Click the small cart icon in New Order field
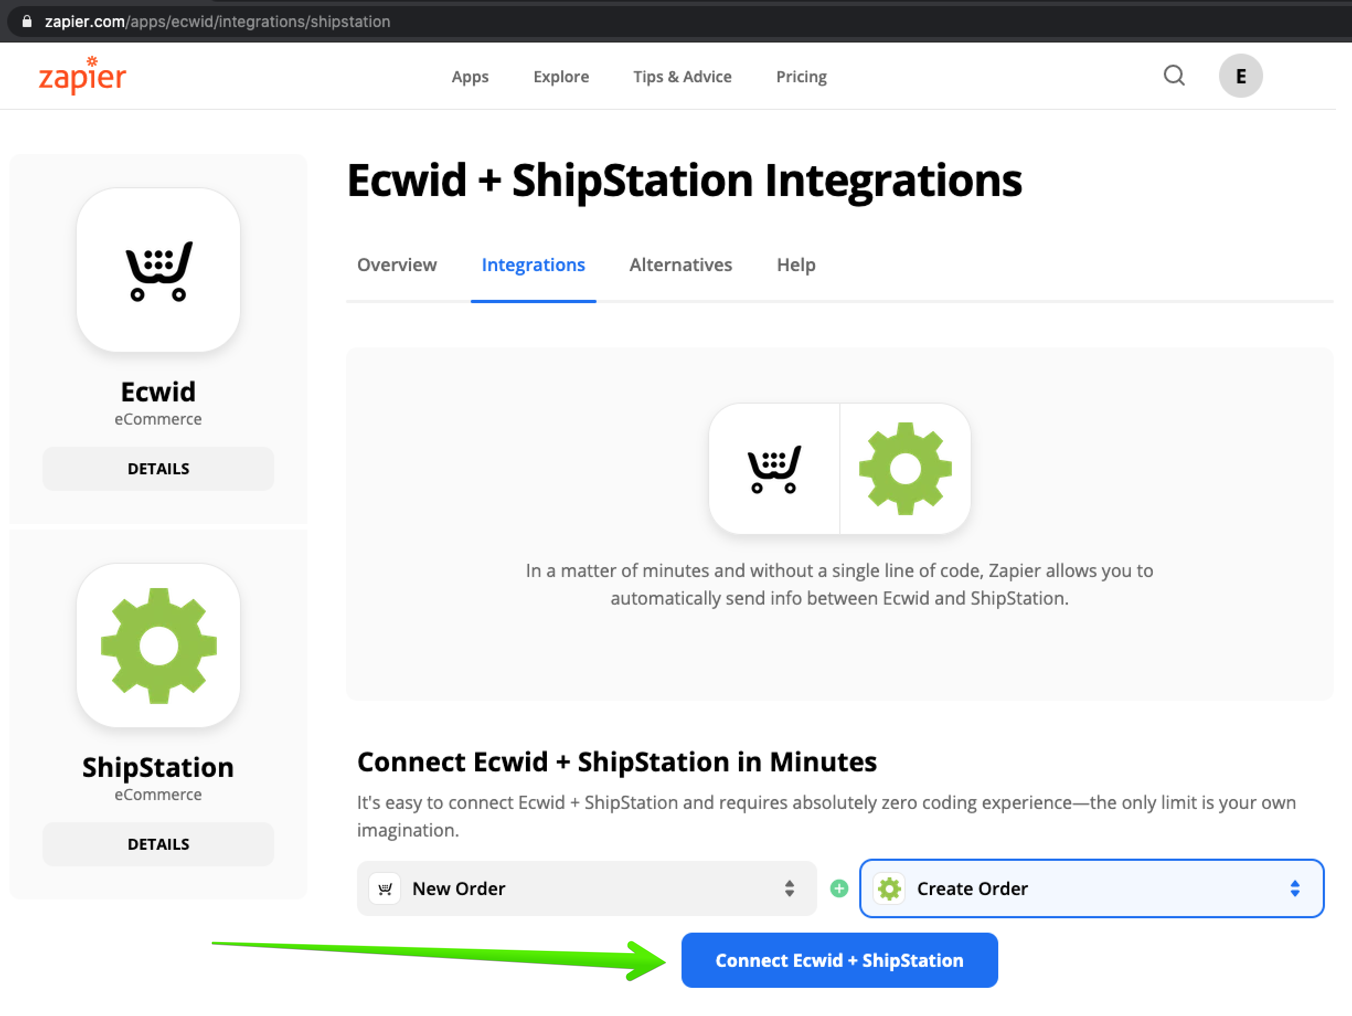The image size is (1352, 1016). 385,888
